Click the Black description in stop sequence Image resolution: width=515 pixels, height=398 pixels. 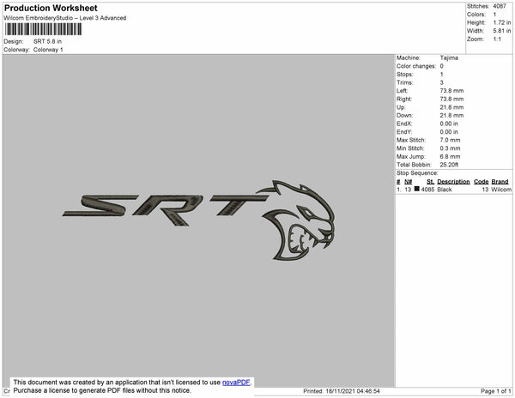pyautogui.click(x=445, y=190)
